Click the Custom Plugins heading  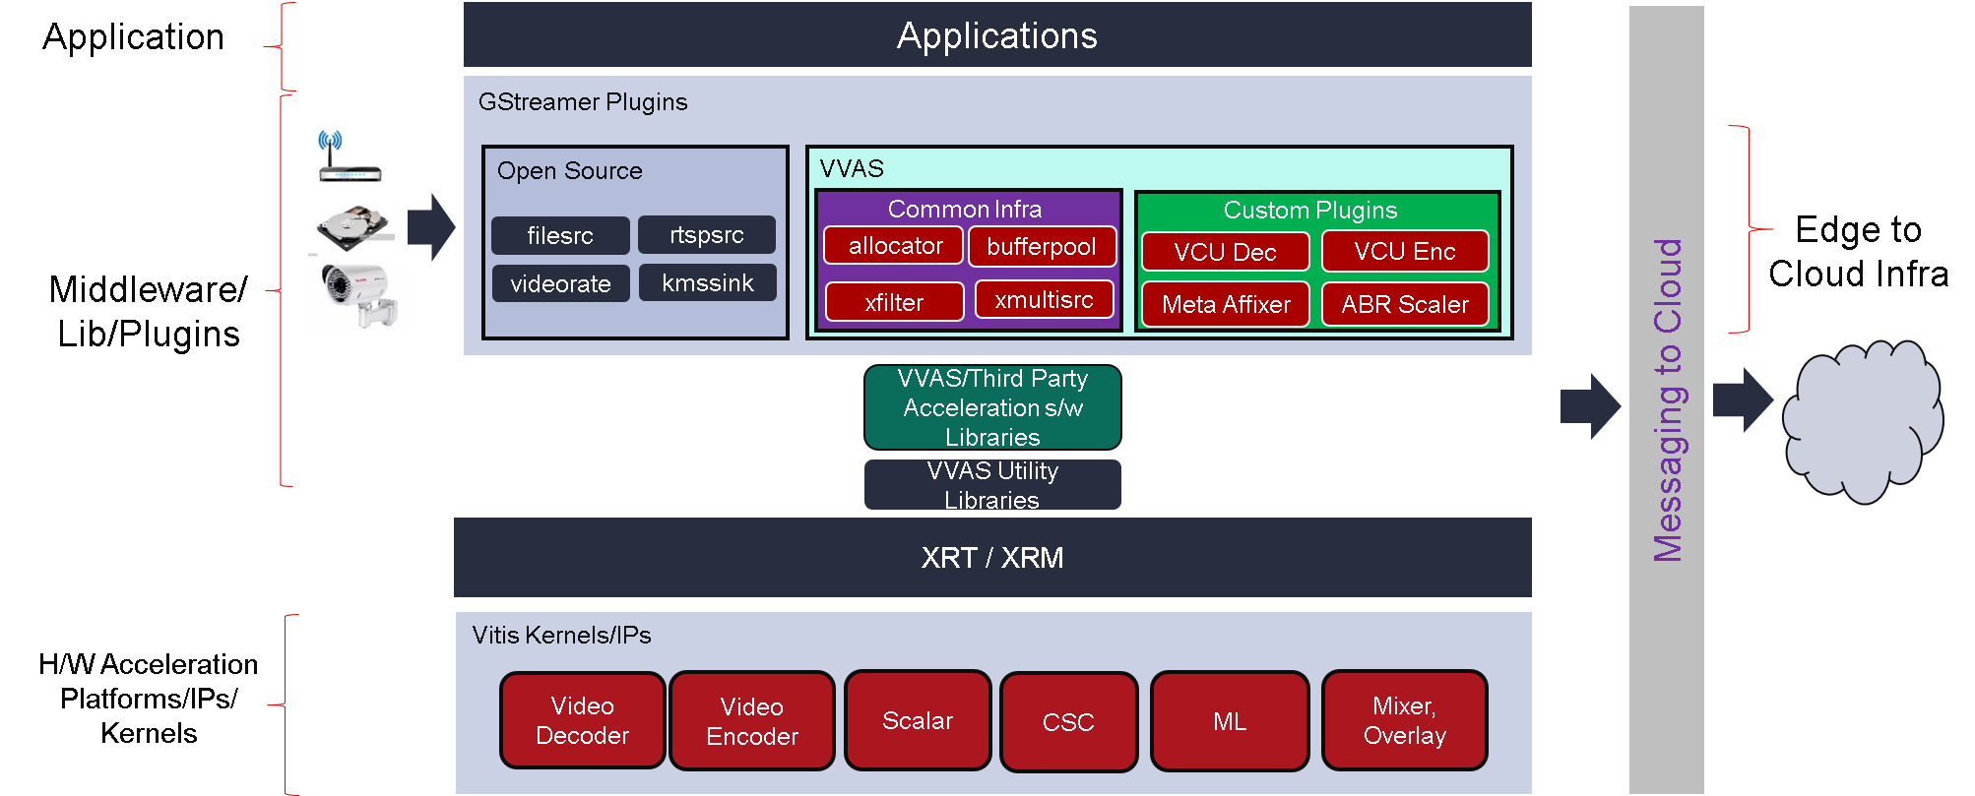point(1310,210)
